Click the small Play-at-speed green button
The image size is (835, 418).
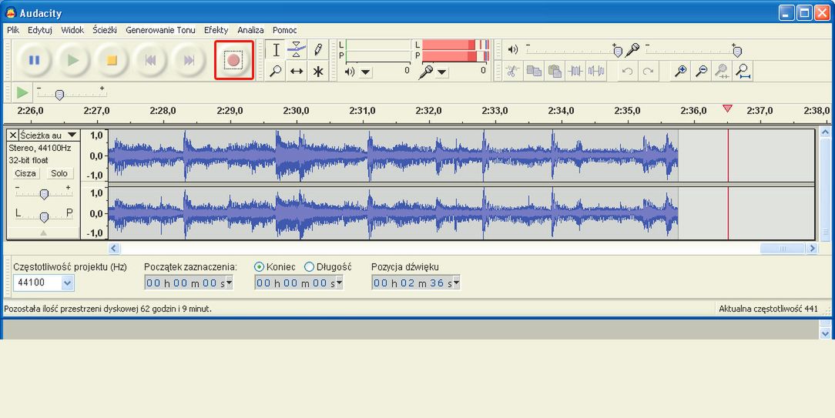[x=22, y=92]
